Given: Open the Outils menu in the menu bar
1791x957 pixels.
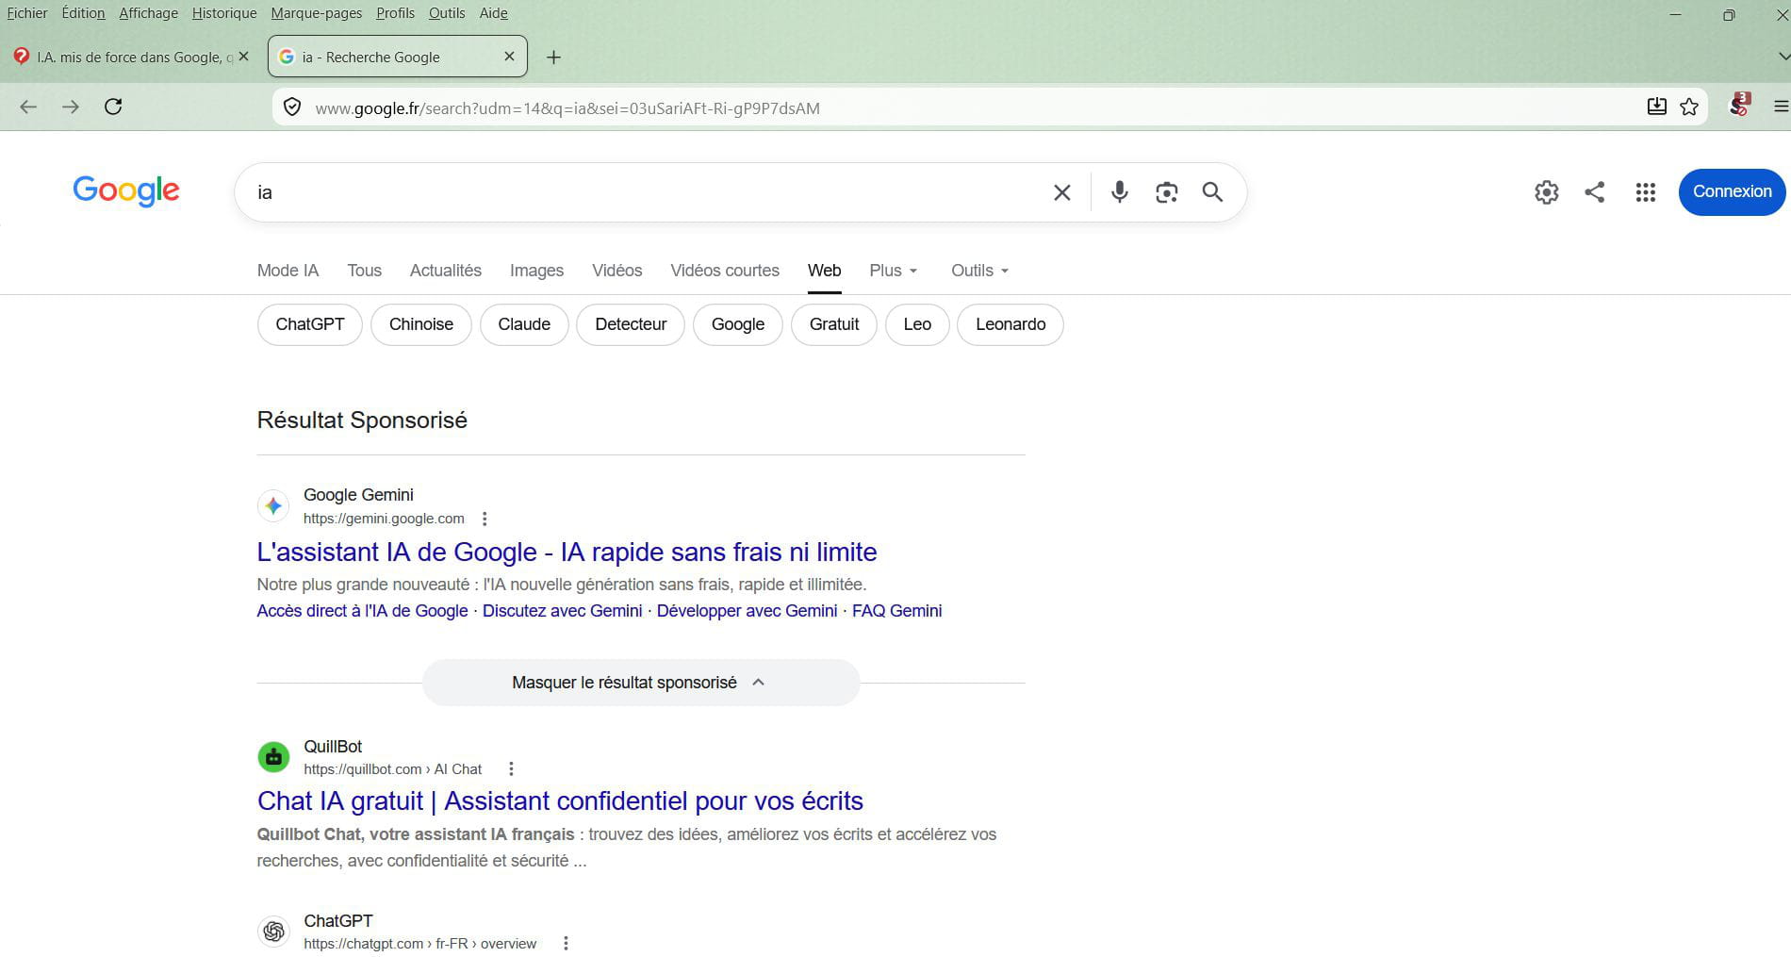Looking at the screenshot, I should coord(447,13).
